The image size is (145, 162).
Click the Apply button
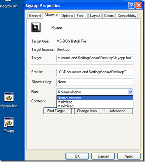click(x=129, y=156)
